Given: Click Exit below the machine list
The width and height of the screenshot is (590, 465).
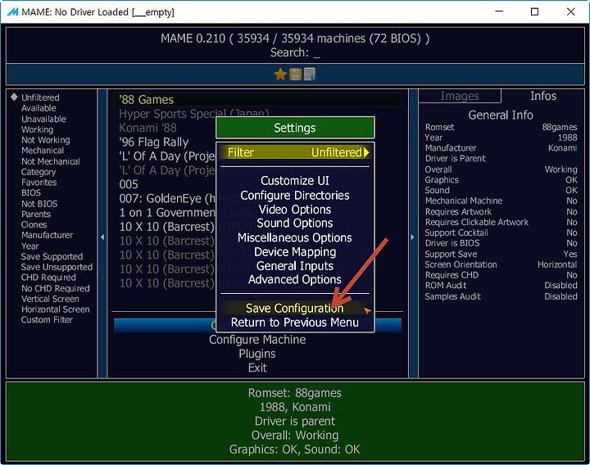Looking at the screenshot, I should (257, 368).
